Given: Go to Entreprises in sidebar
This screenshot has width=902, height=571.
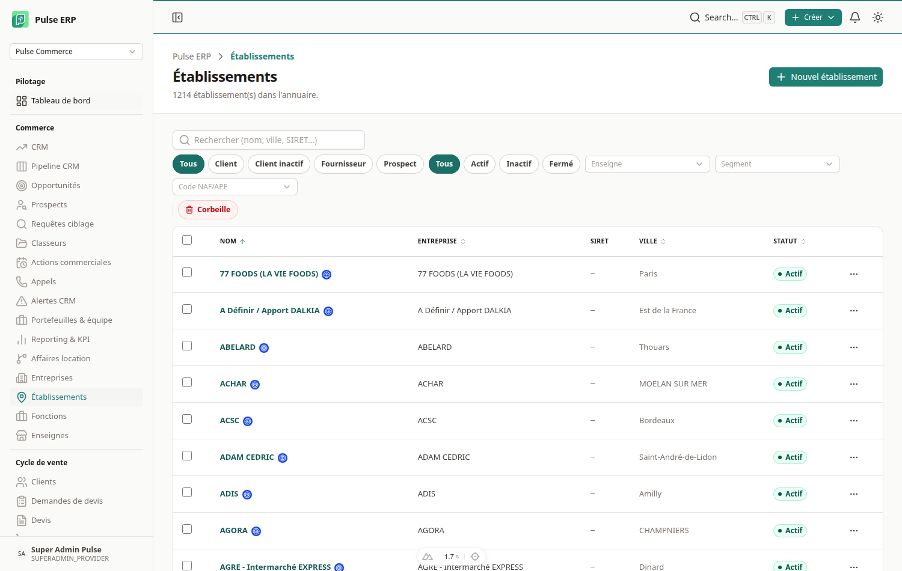Looking at the screenshot, I should [x=76, y=377].
